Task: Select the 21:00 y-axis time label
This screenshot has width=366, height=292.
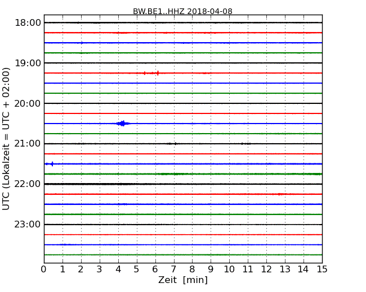Action: pyautogui.click(x=28, y=144)
